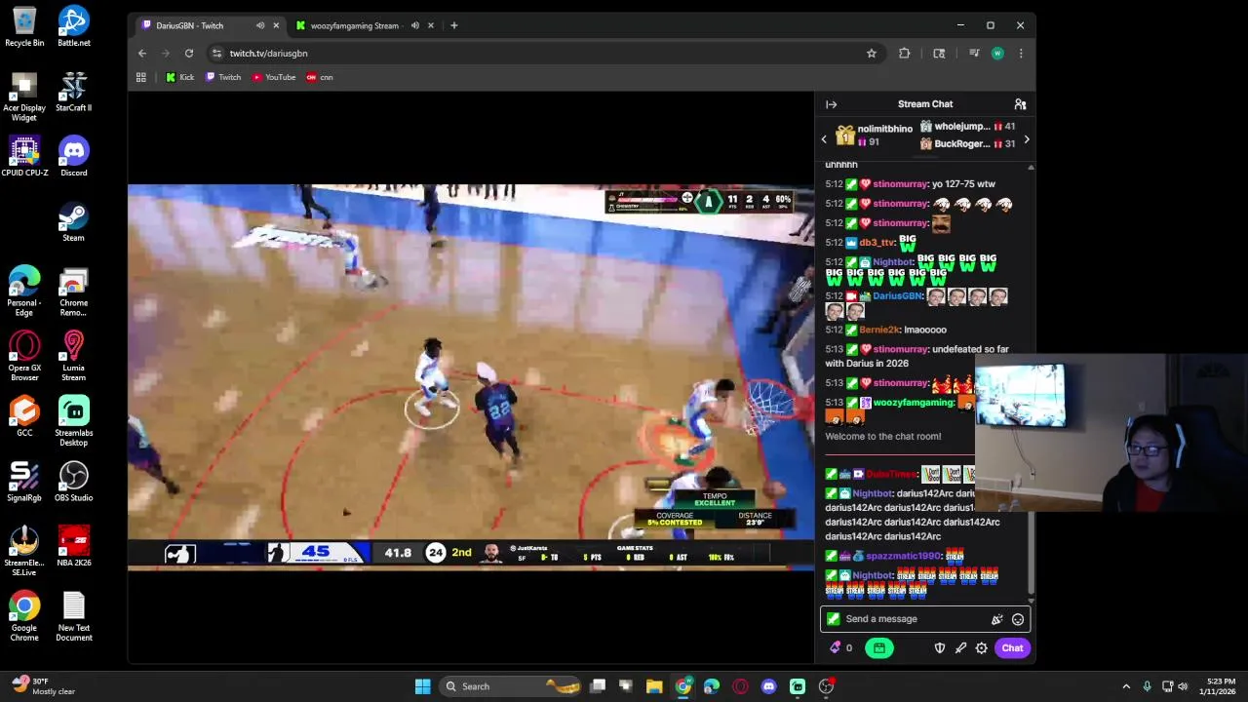1248x702 pixels.
Task: Go back to previous page
Action: 142,54
